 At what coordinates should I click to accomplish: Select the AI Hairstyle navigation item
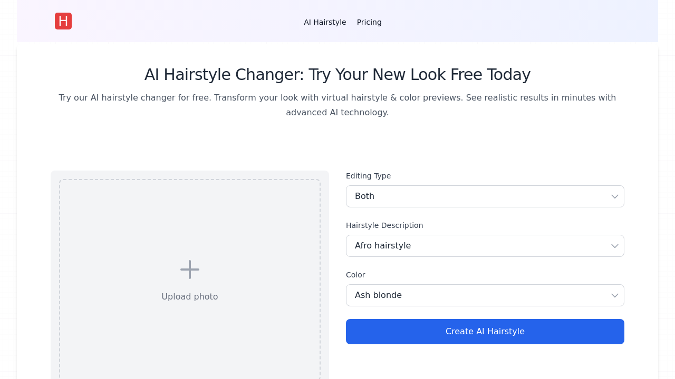pyautogui.click(x=325, y=22)
